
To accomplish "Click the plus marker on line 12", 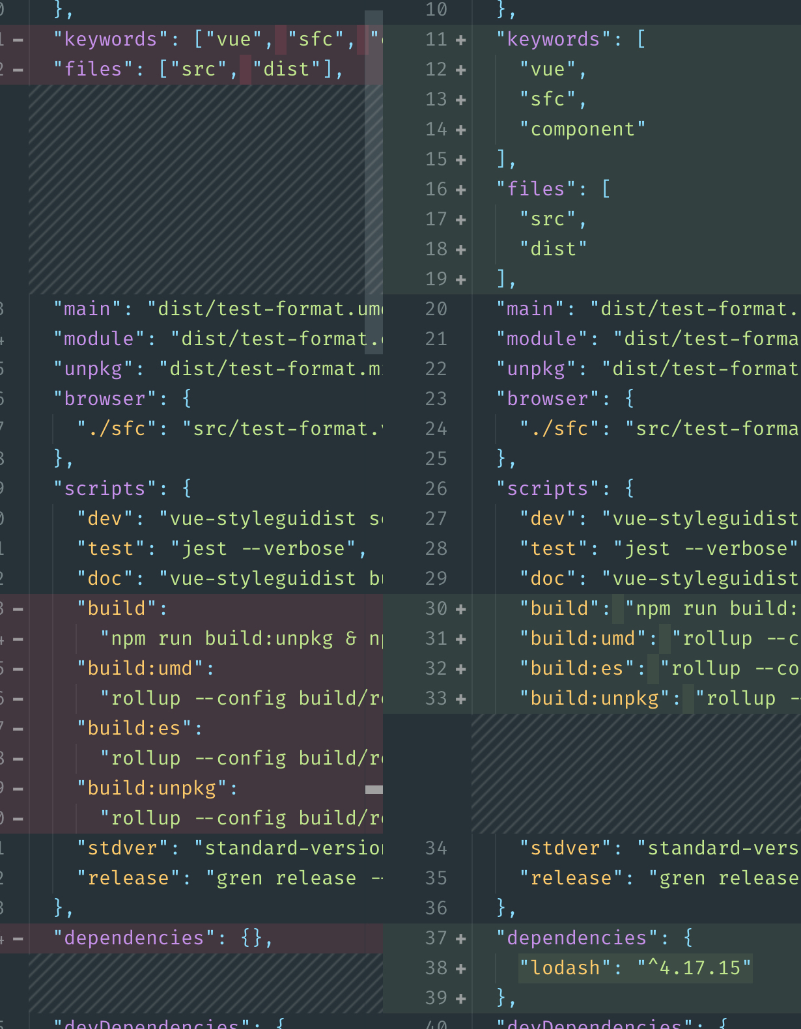I will (x=461, y=70).
